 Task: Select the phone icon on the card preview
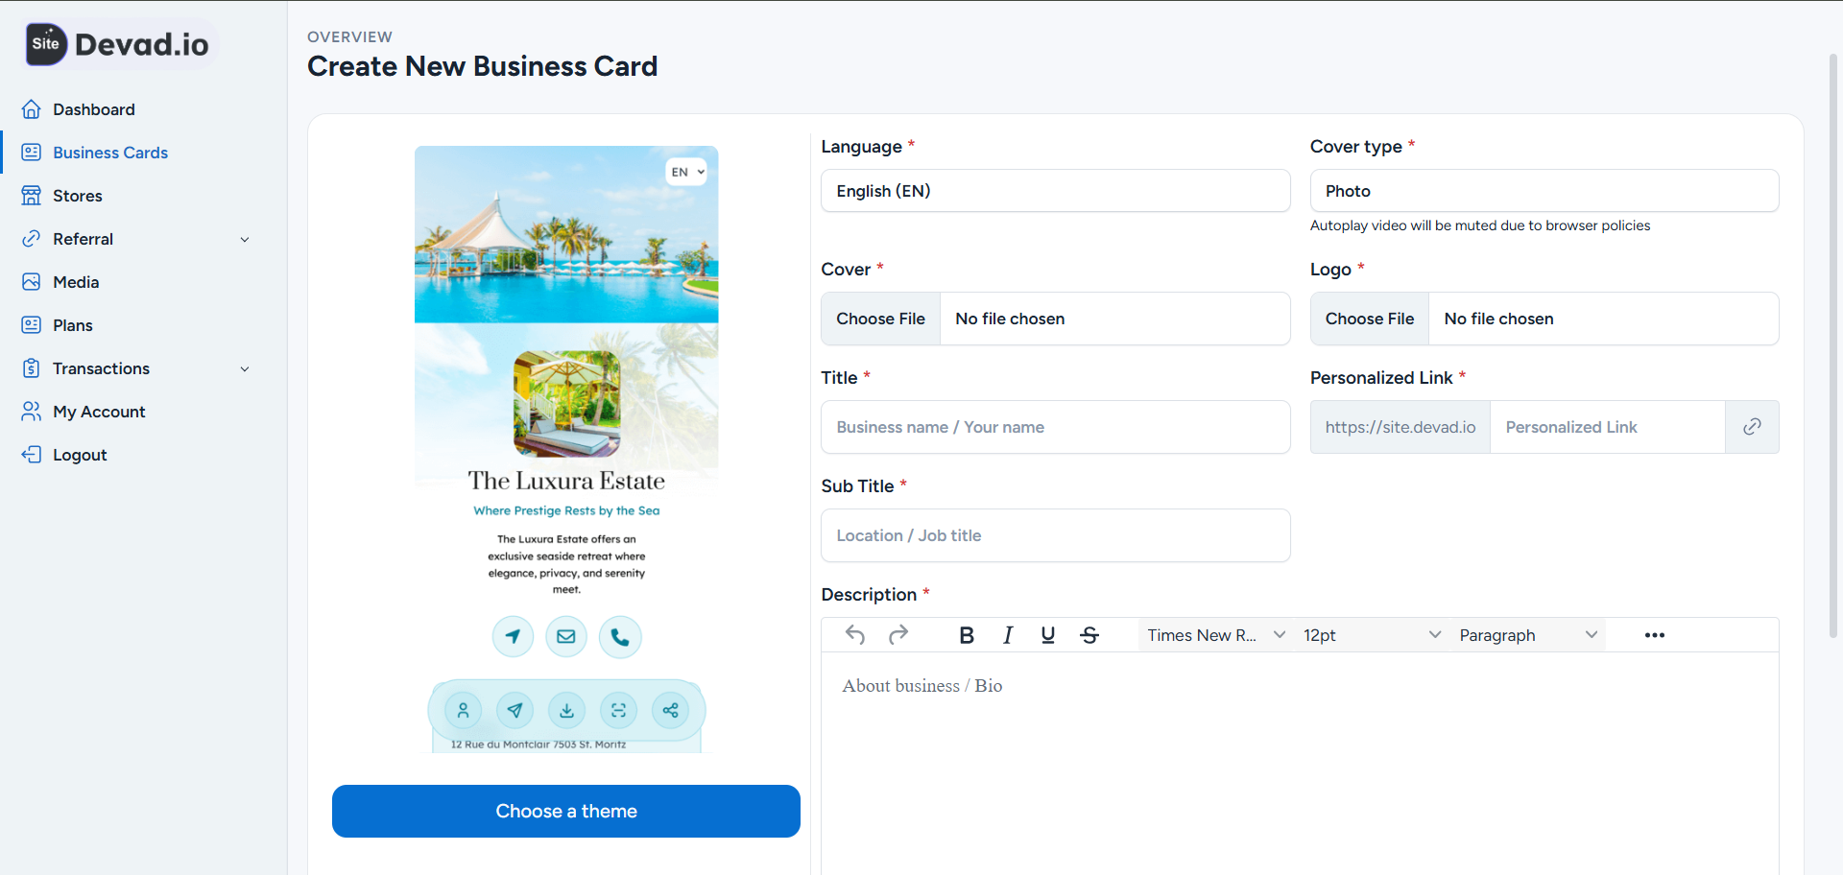pos(620,636)
